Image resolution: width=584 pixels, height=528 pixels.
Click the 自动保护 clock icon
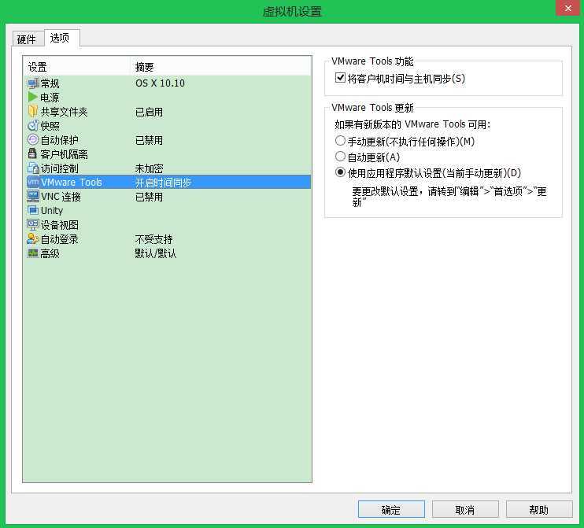coord(33,139)
